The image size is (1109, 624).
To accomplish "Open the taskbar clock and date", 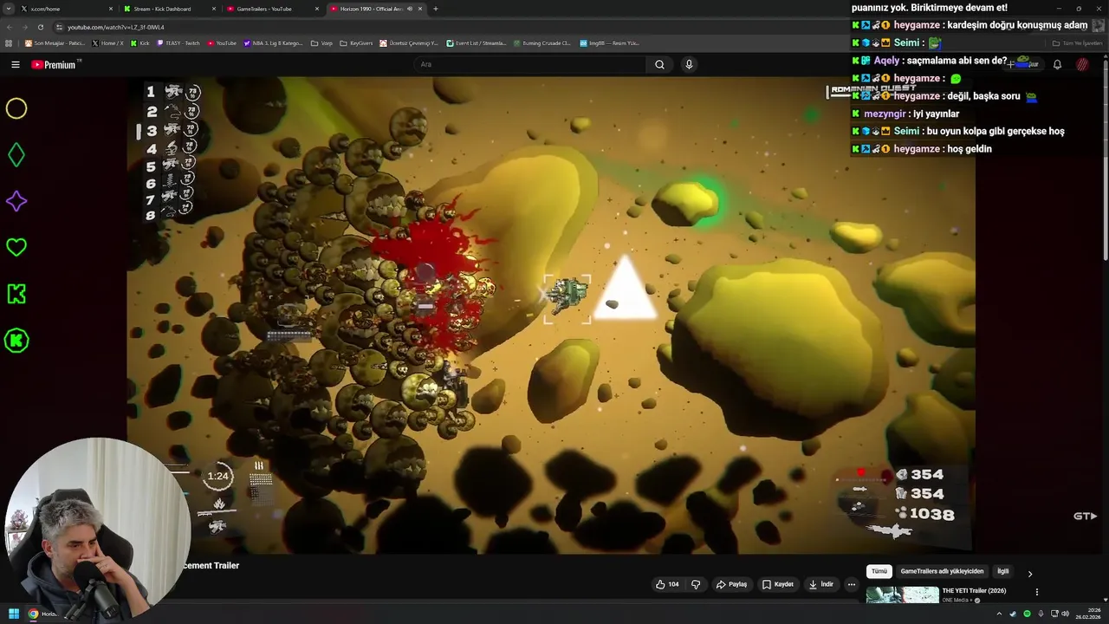I will (x=1087, y=614).
